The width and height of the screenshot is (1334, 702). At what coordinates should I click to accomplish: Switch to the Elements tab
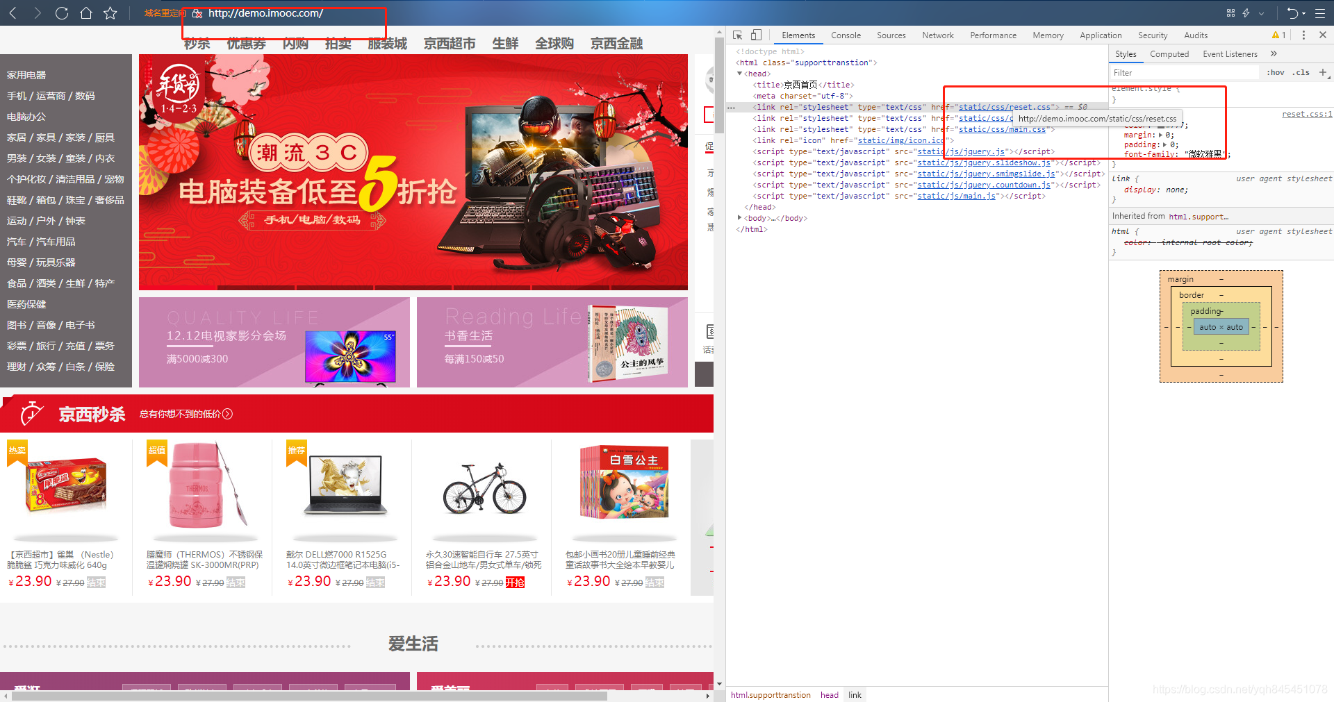click(x=798, y=35)
